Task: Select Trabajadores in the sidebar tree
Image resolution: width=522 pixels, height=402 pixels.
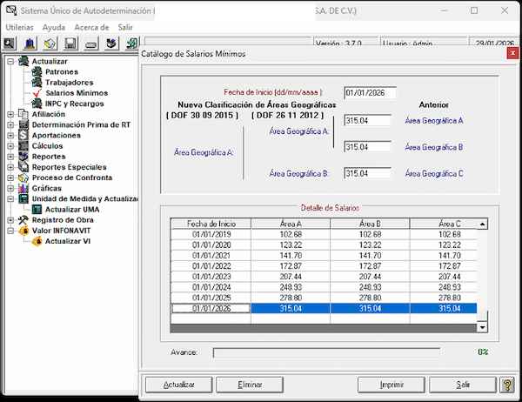Action: pos(70,83)
